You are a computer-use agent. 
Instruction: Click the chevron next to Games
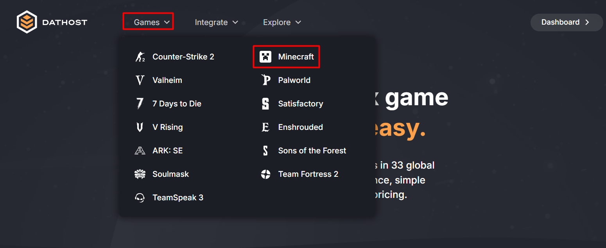point(167,22)
